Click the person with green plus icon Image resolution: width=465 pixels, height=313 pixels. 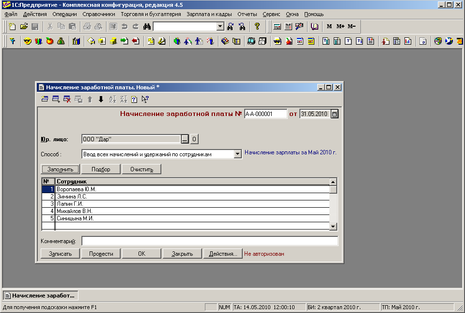[x=177, y=41]
